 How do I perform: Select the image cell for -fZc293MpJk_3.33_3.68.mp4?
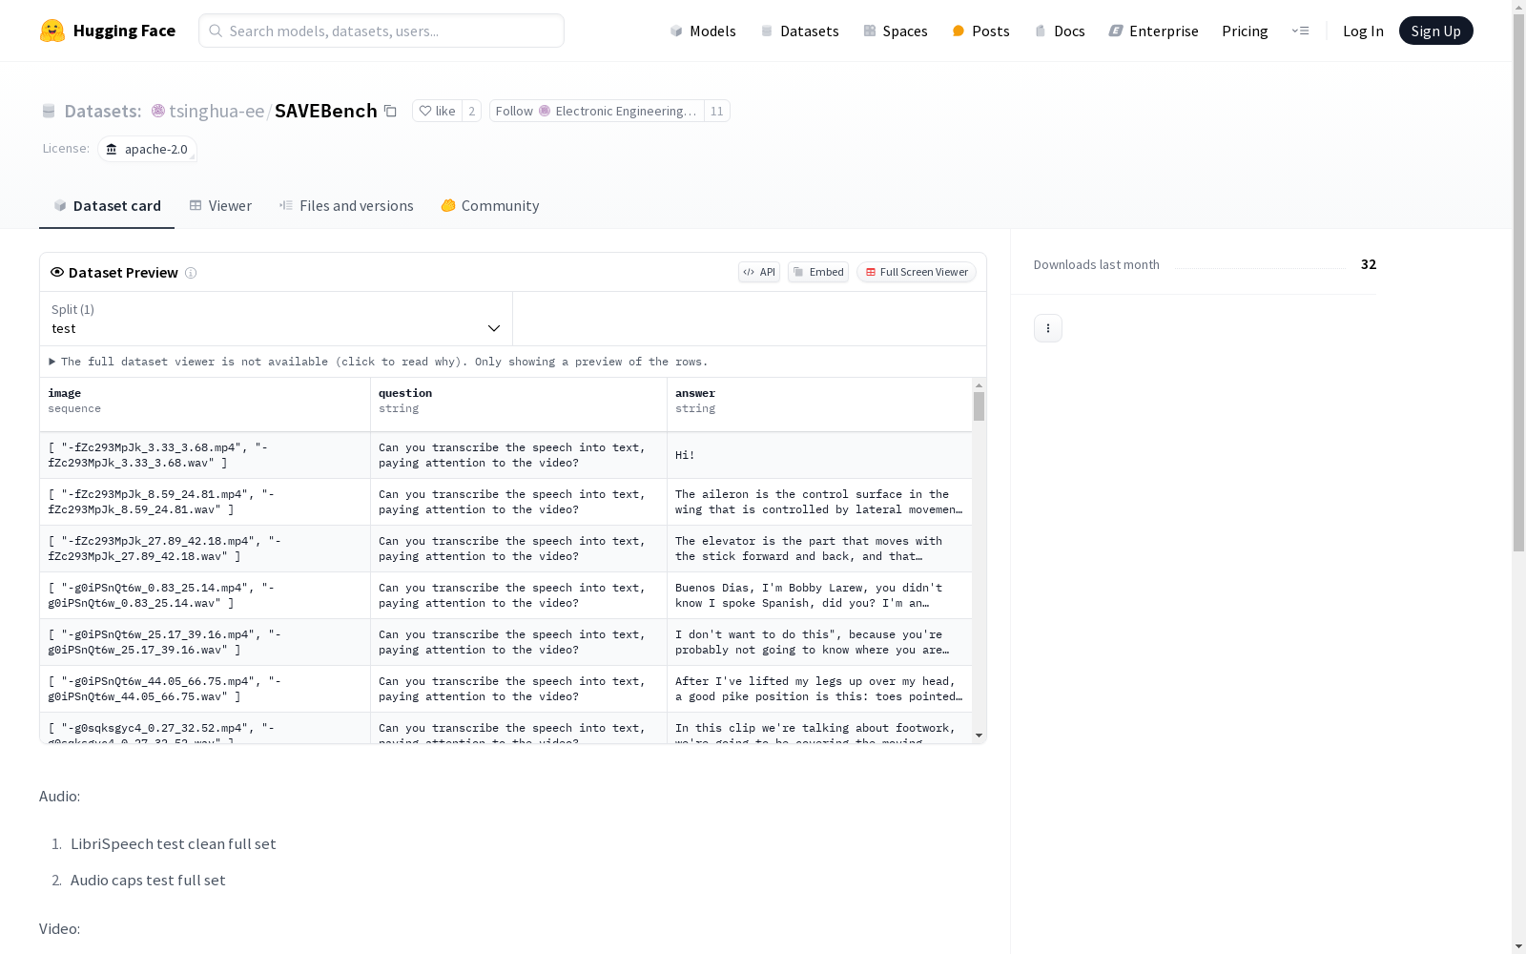pos(205,456)
